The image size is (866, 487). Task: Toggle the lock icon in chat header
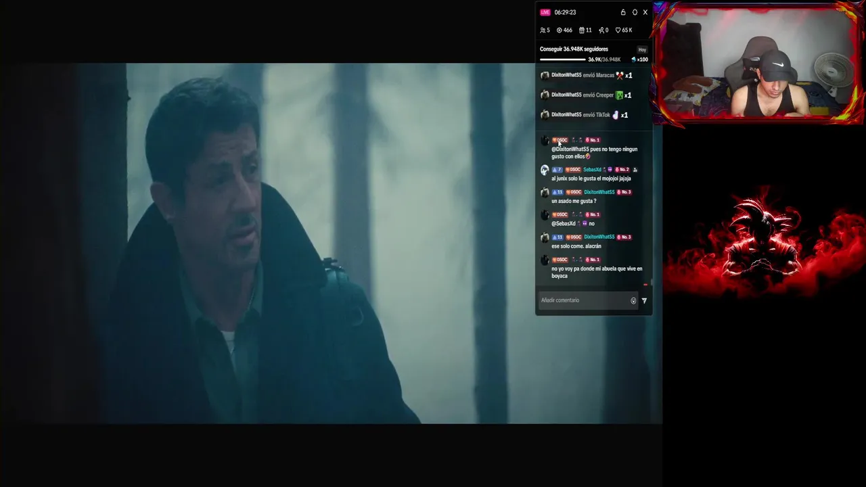coord(623,12)
